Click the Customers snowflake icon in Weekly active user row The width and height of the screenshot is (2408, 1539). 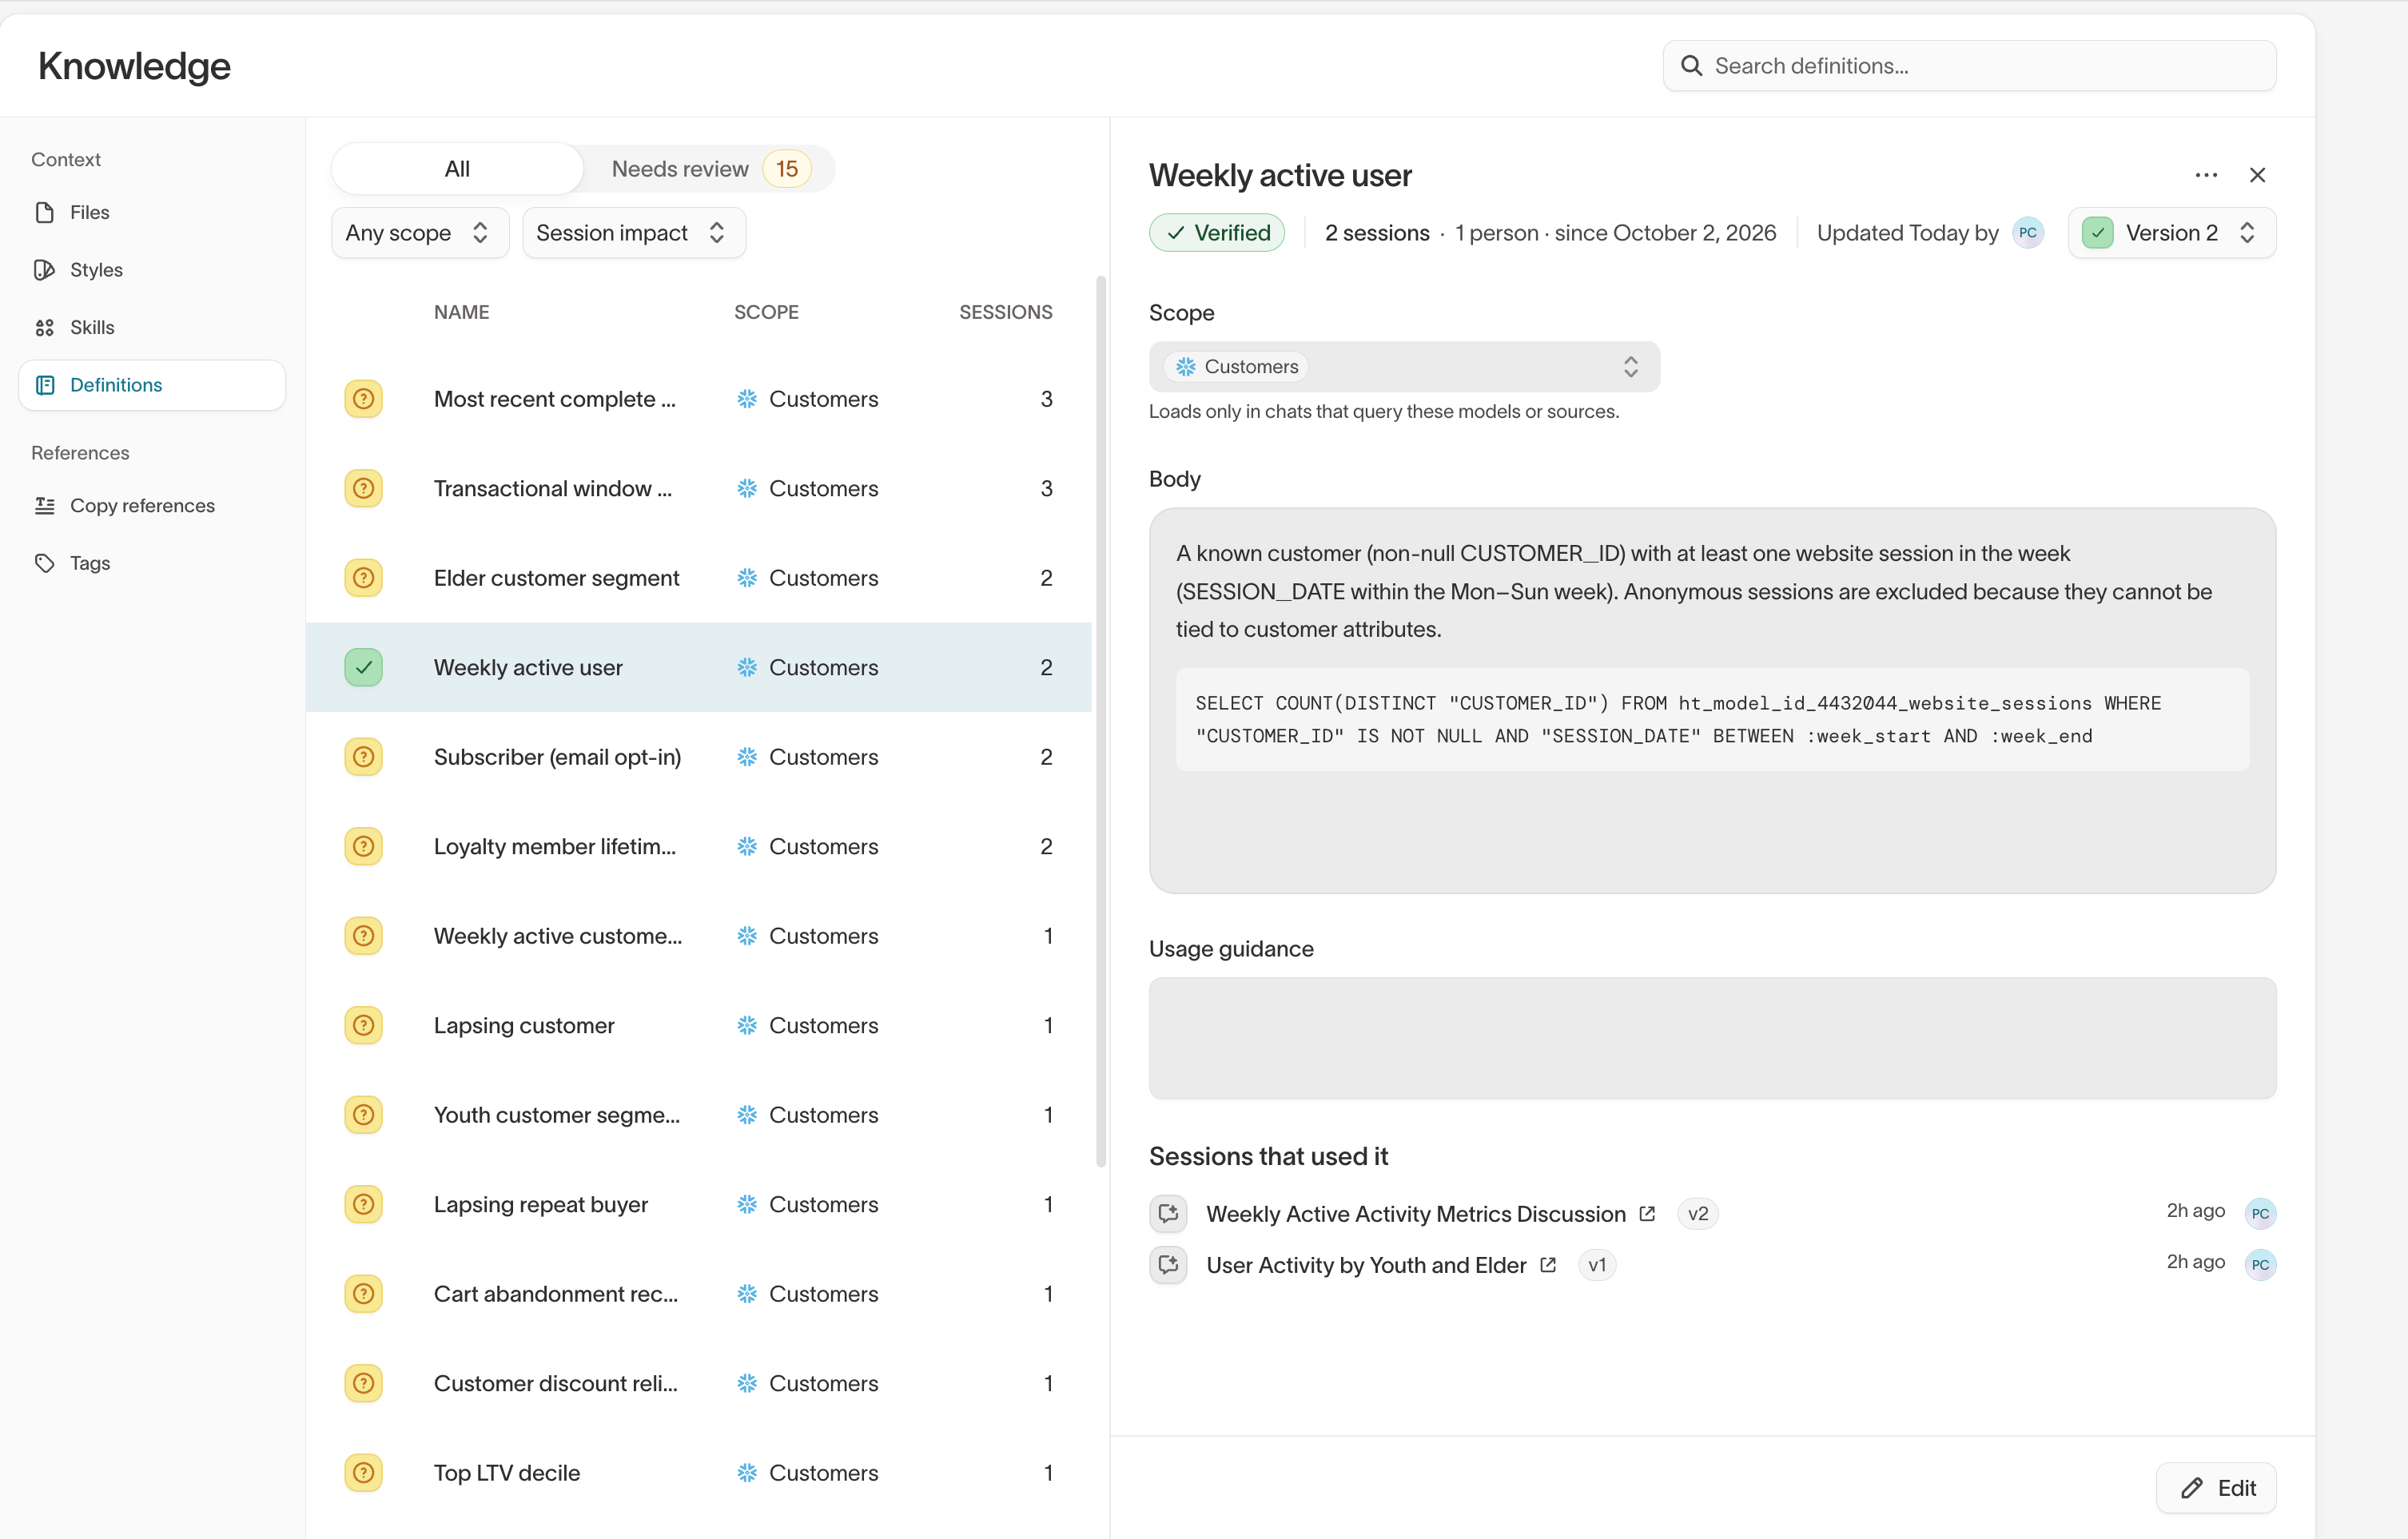(747, 668)
